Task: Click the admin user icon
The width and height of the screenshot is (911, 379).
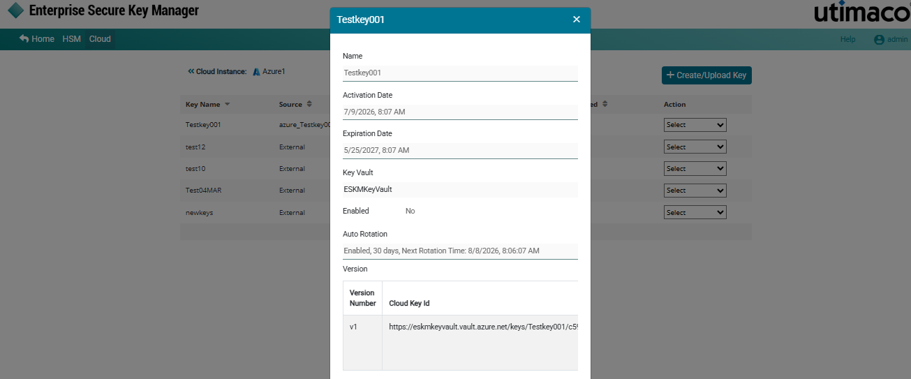Action: pyautogui.click(x=879, y=40)
